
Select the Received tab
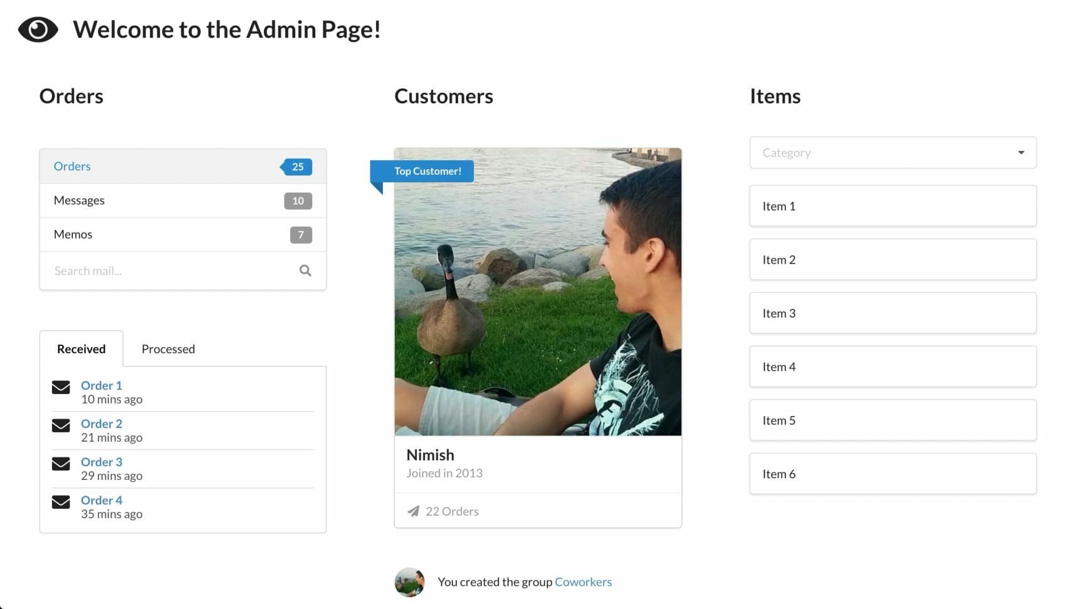81,349
